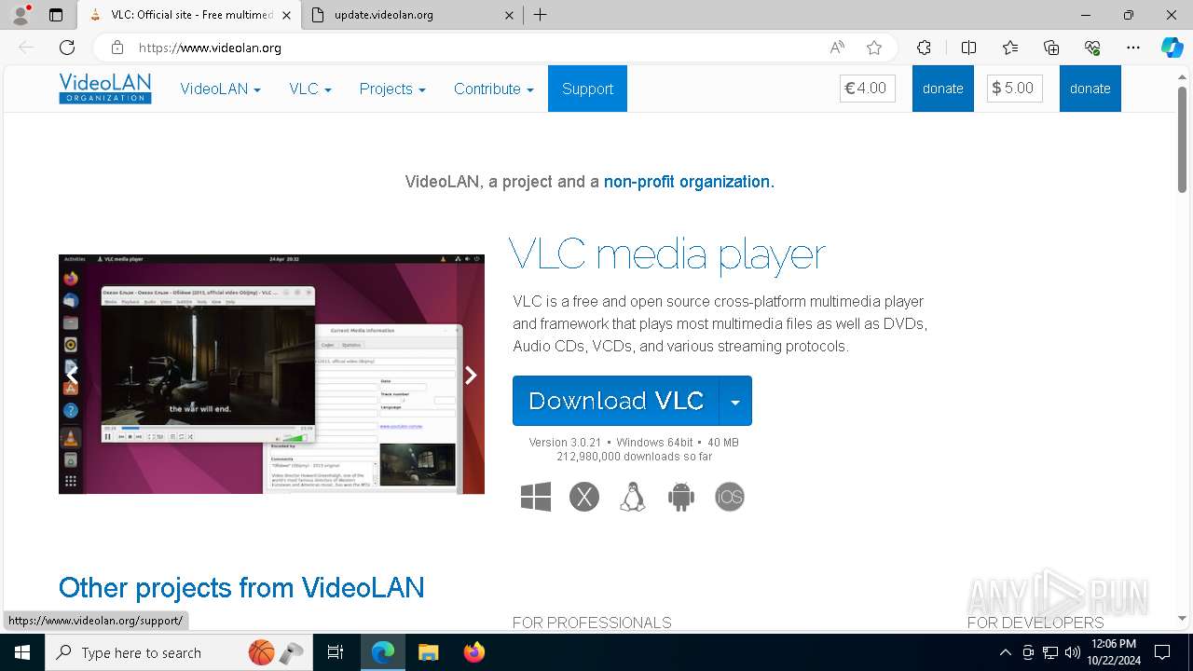
Task: Open File Explorer from taskbar
Action: point(428,652)
